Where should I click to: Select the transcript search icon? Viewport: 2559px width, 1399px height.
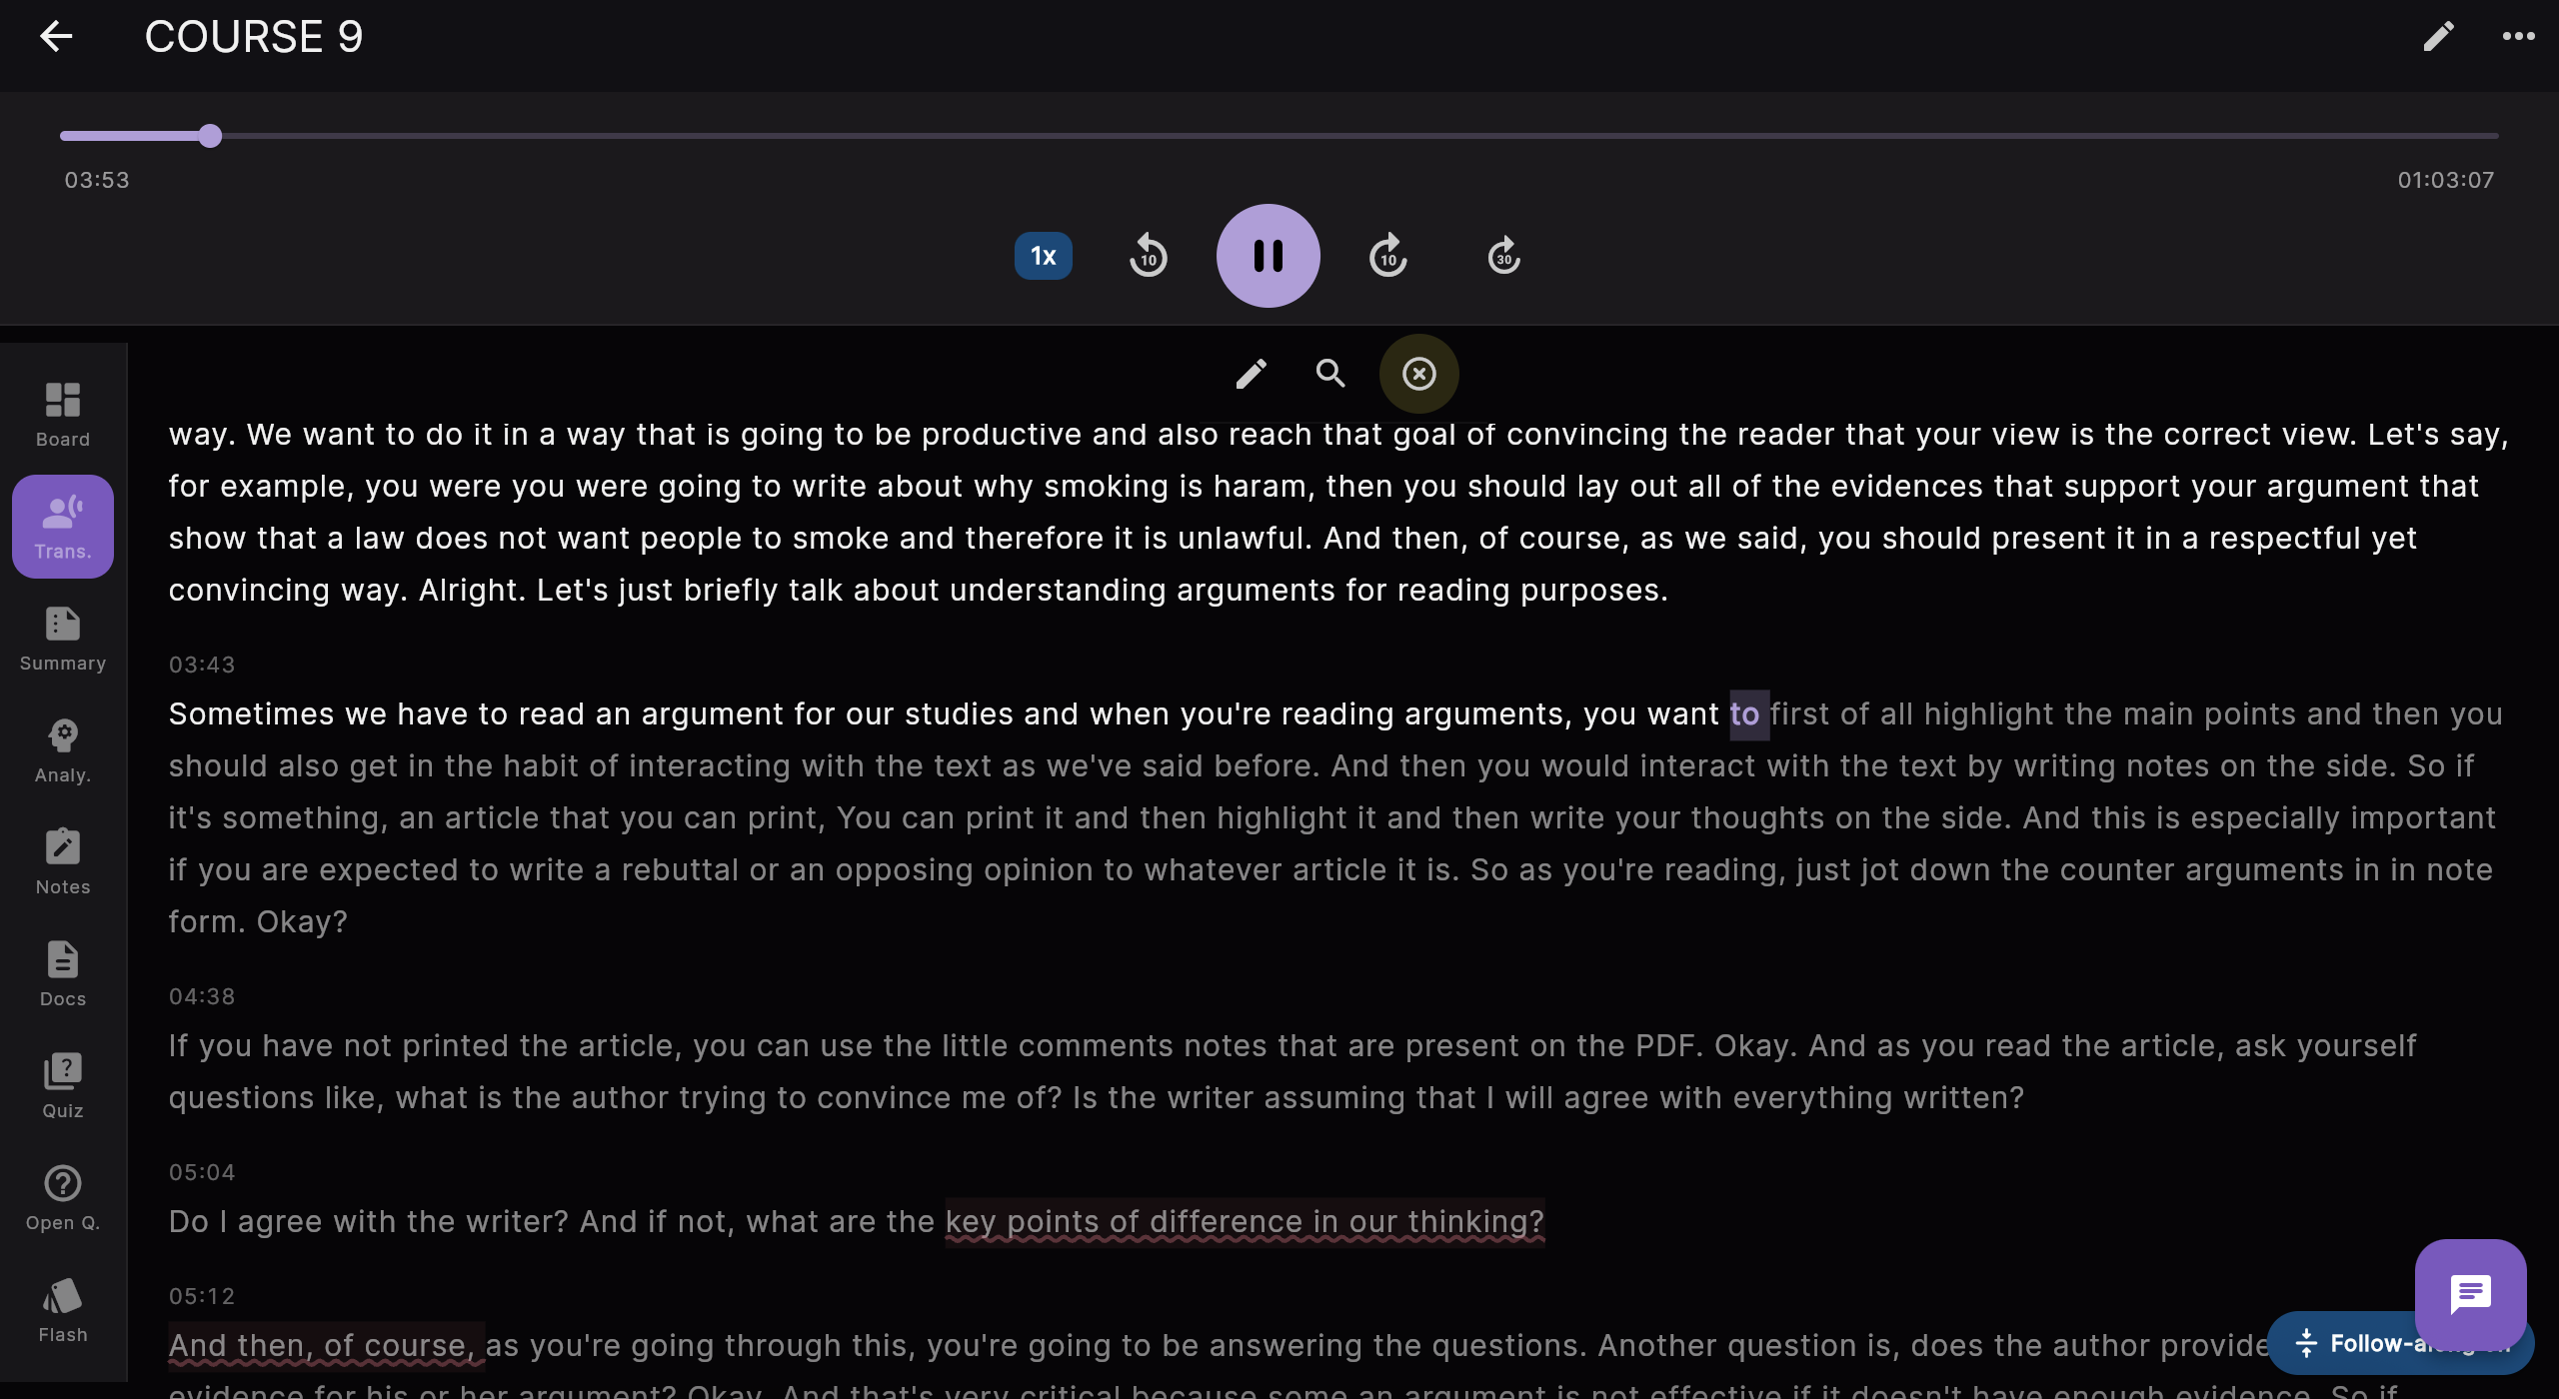tap(1330, 373)
